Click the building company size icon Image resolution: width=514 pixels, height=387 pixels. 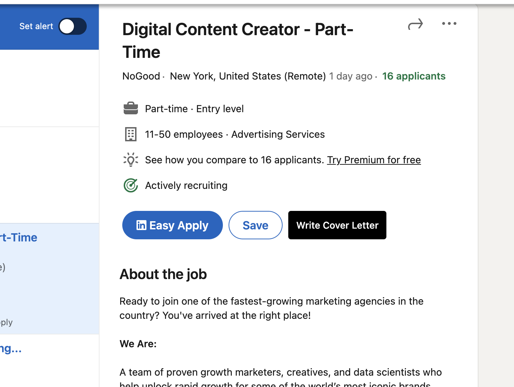coord(131,134)
